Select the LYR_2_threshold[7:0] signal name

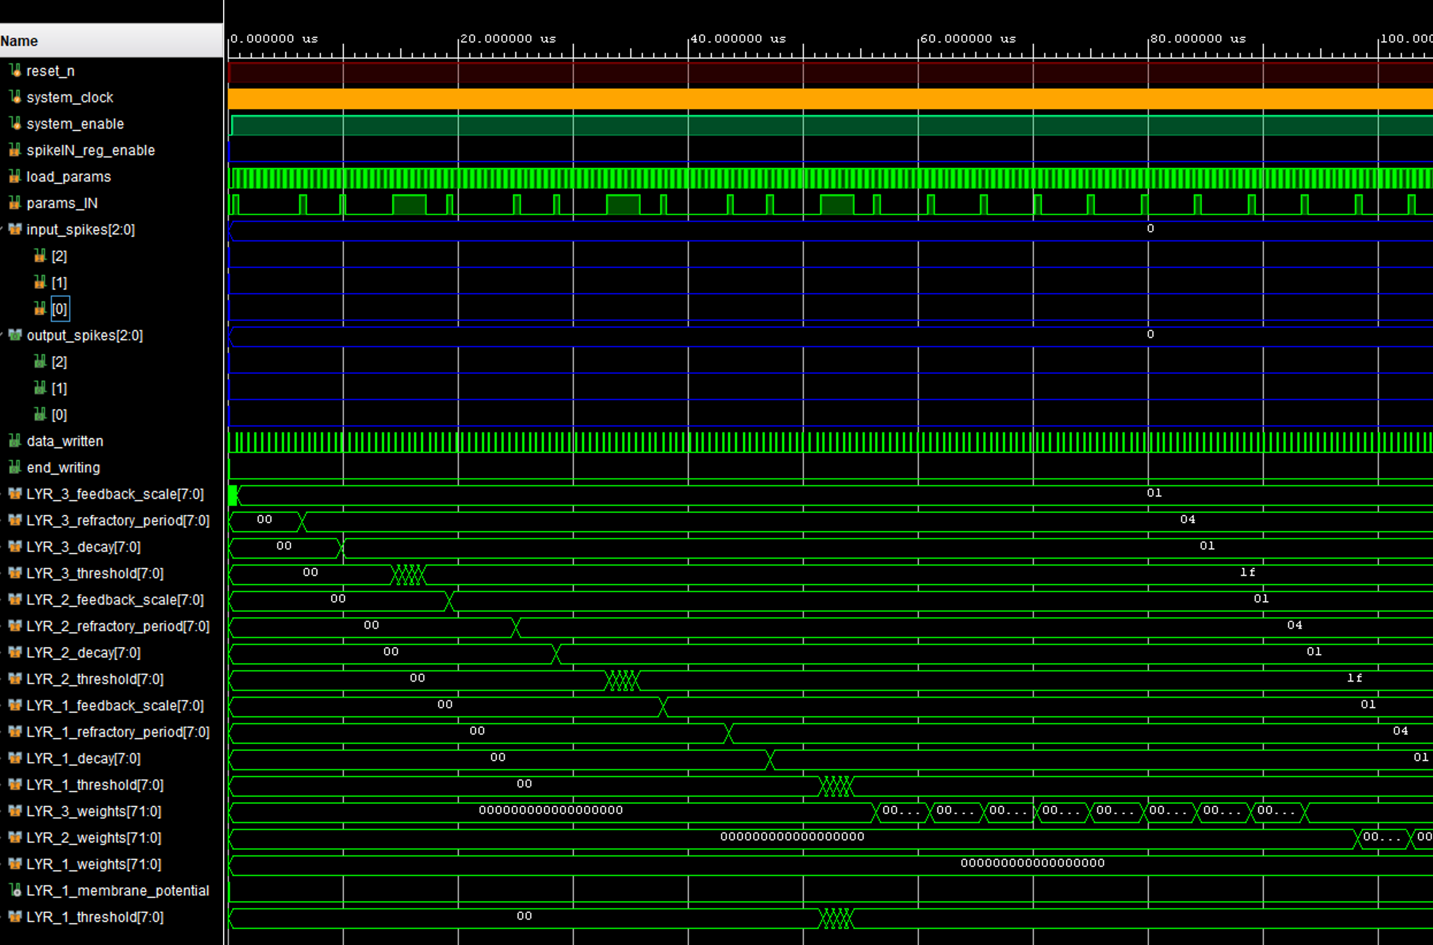pyautogui.click(x=95, y=679)
